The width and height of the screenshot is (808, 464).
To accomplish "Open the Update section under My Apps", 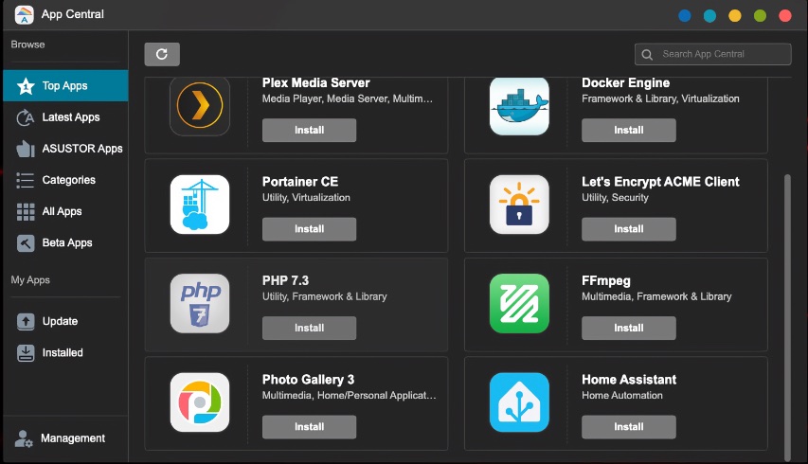I will (x=65, y=321).
